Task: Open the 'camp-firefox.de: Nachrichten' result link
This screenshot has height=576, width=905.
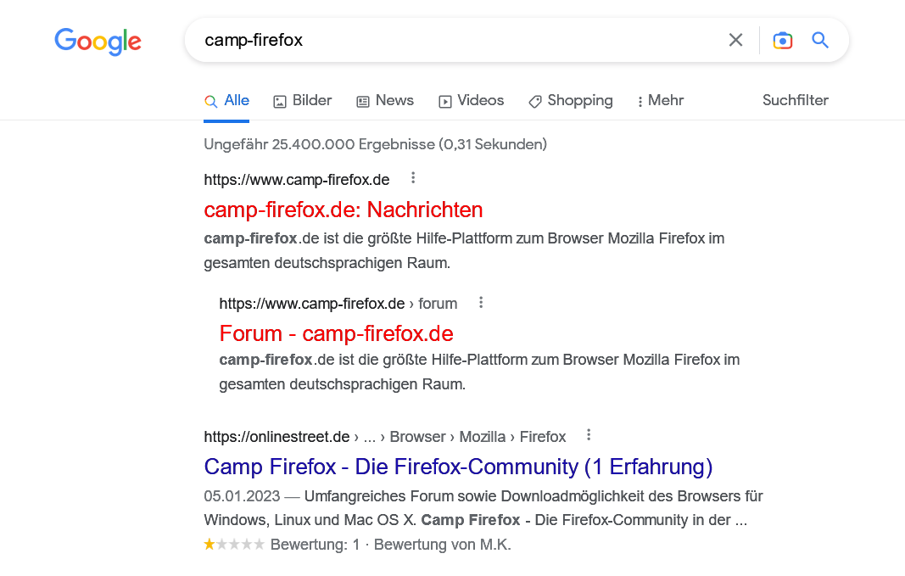Action: coord(344,210)
